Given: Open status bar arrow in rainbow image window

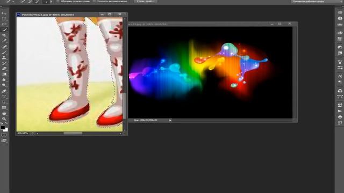Looking at the screenshot, I should tap(170, 120).
